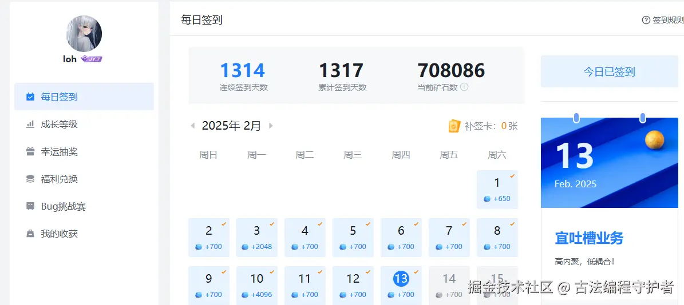The height and width of the screenshot is (305, 684).
Task: Open the 每日签到 sidebar menu item
Action: pyautogui.click(x=84, y=97)
